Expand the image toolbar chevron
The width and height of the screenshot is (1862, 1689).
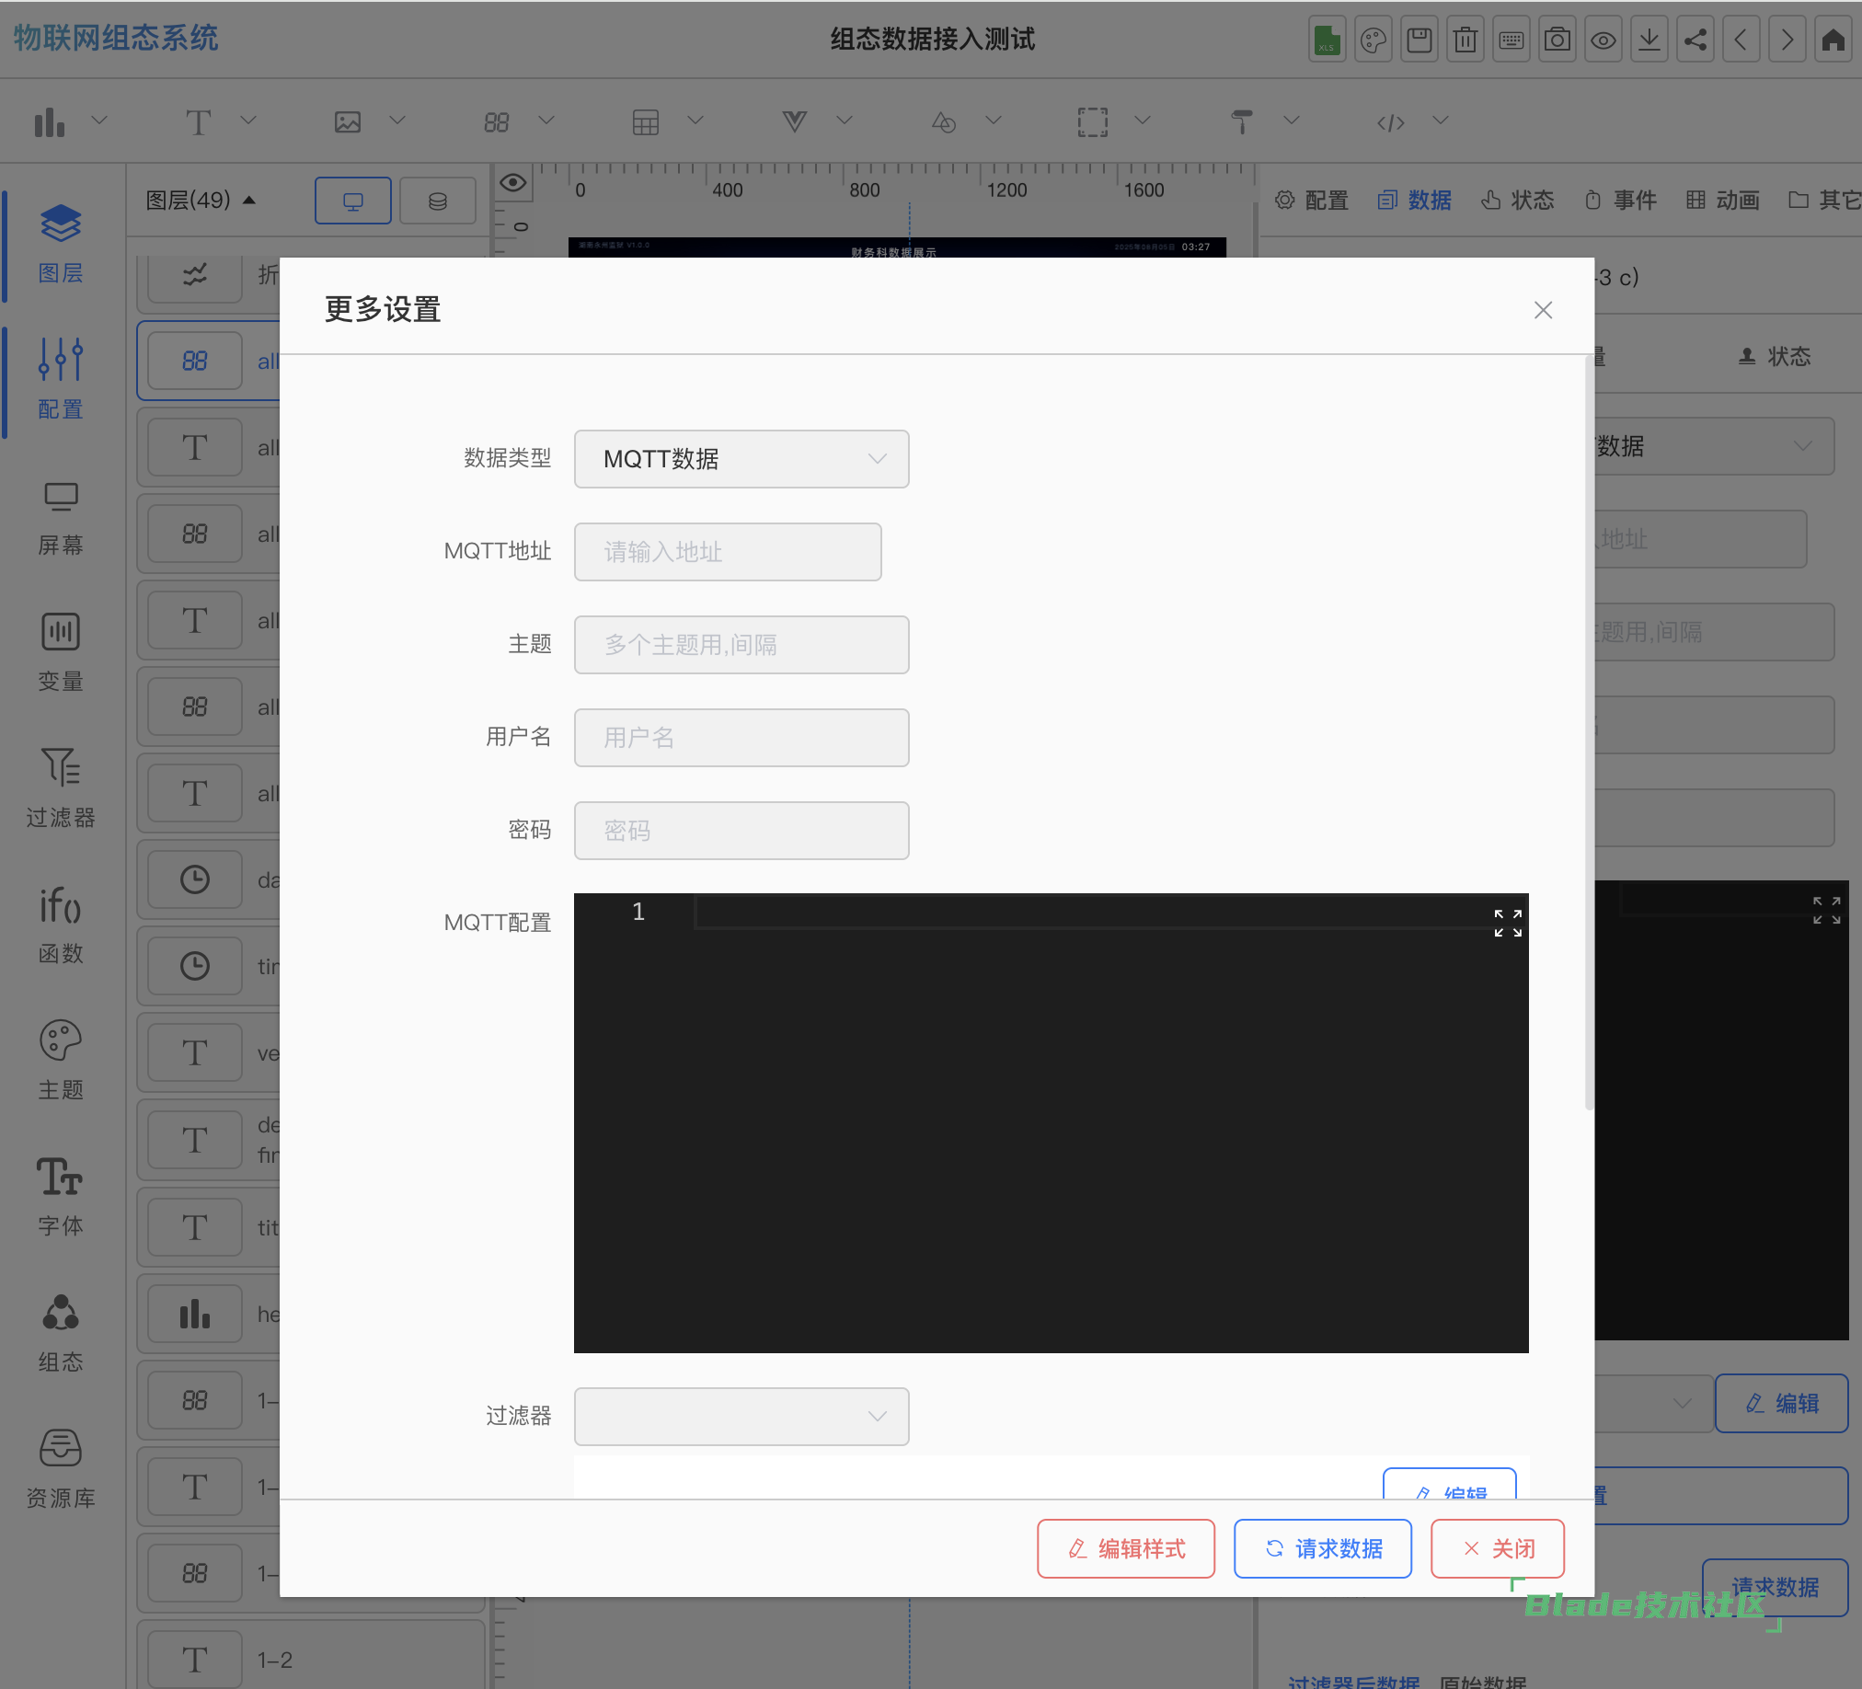tap(397, 120)
